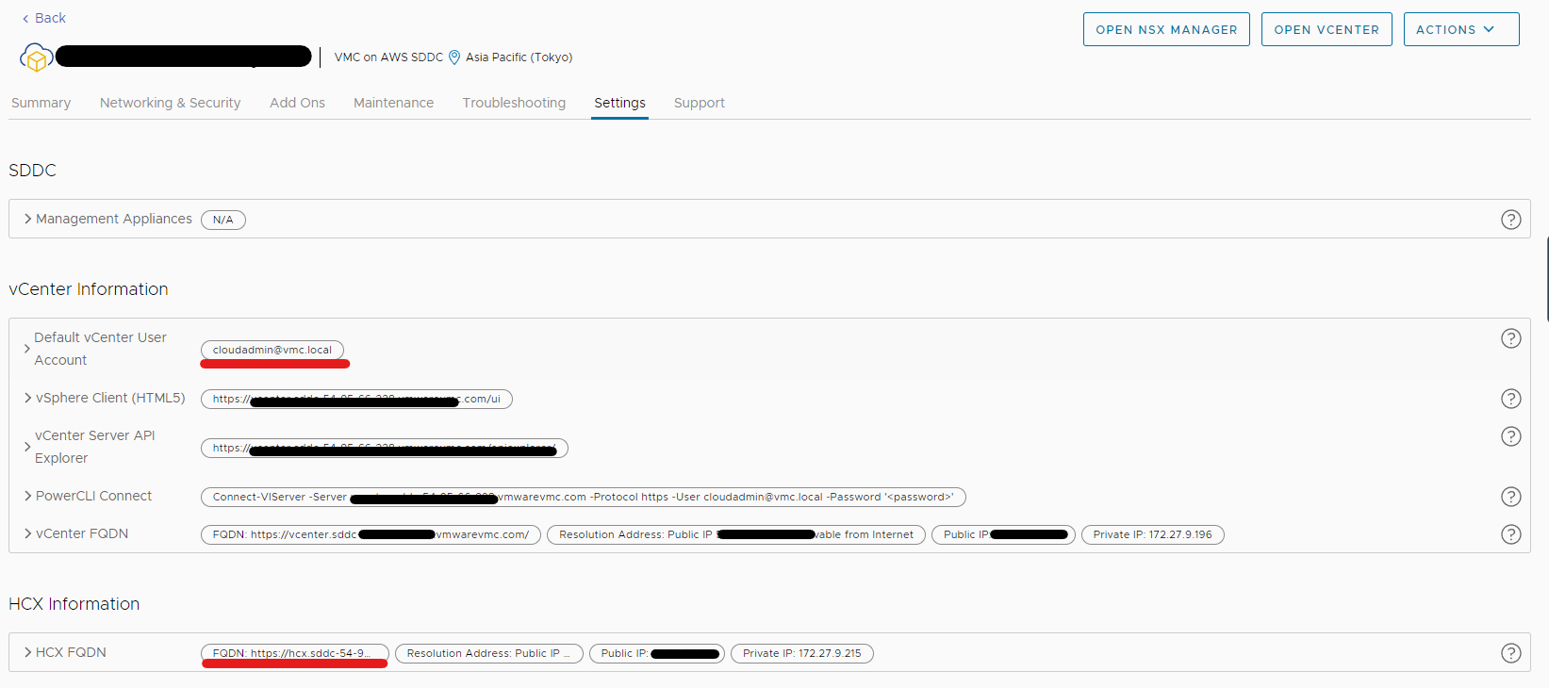Open help for vSphere Client (HTML5)
The height and width of the screenshot is (688, 1549).
tap(1510, 399)
